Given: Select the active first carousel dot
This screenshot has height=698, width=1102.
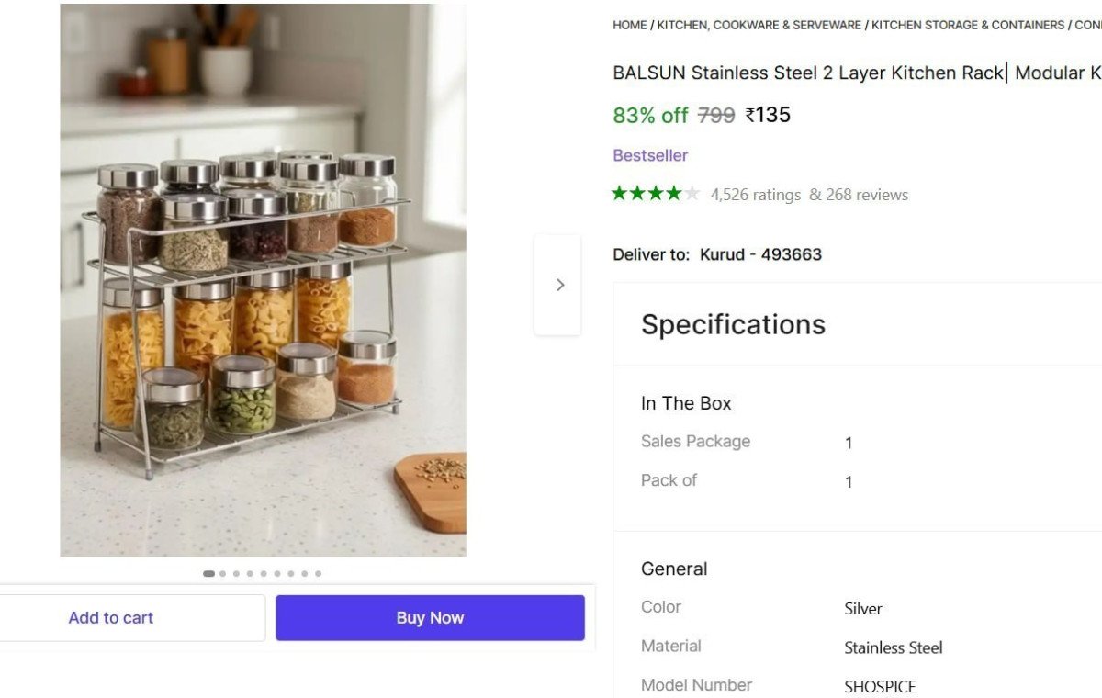Looking at the screenshot, I should 208,573.
